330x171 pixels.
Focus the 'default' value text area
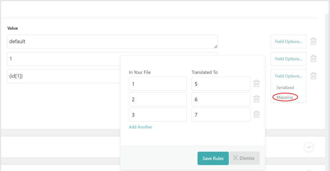pyautogui.click(x=112, y=42)
